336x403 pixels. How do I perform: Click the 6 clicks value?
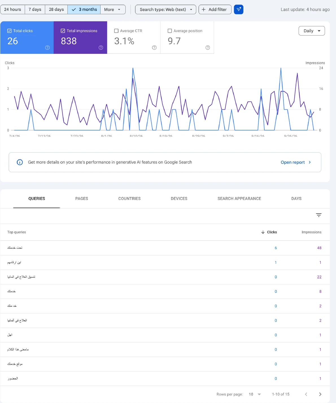coord(276,248)
